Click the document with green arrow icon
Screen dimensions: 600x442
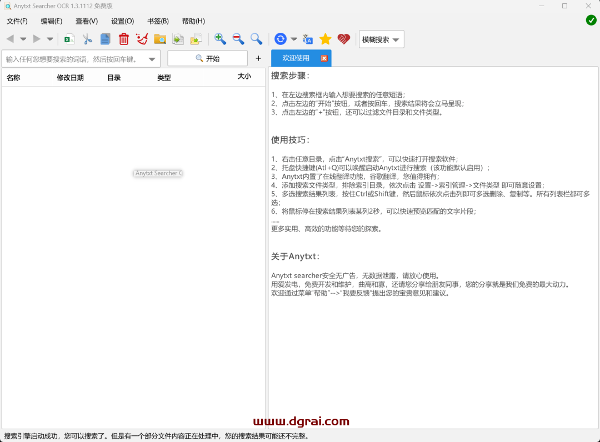(178, 39)
